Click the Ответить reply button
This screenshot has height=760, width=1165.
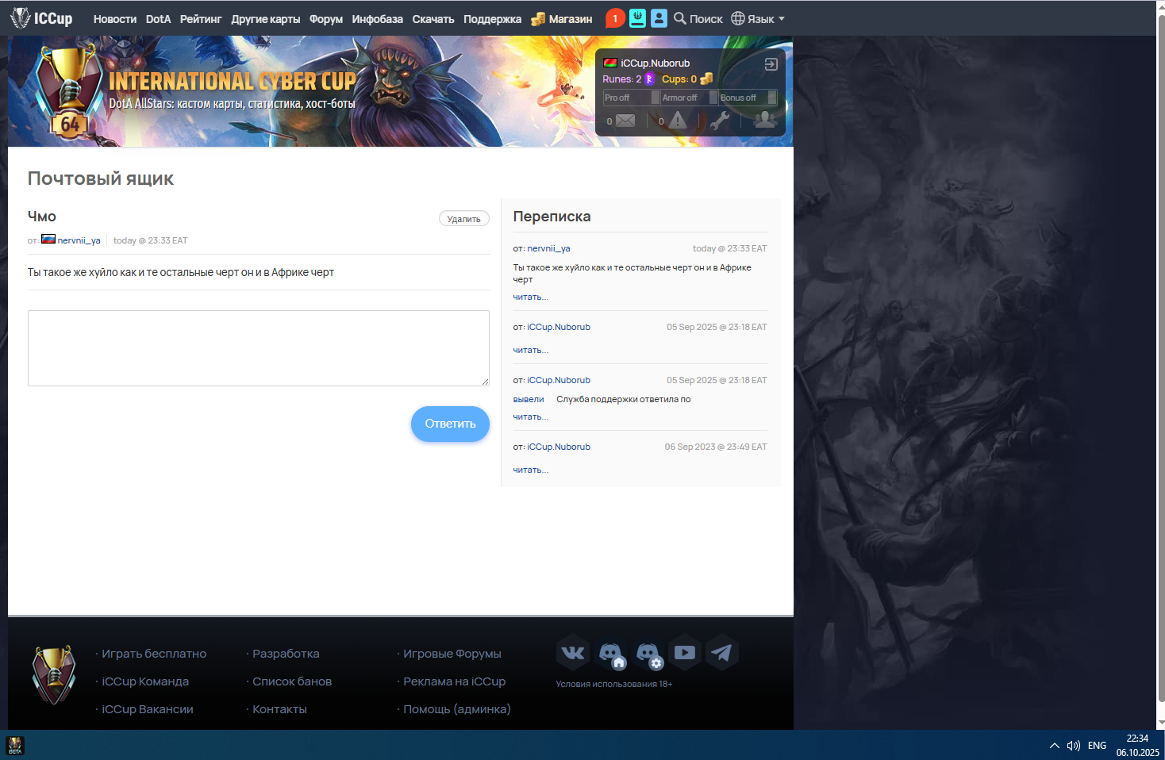click(x=450, y=424)
